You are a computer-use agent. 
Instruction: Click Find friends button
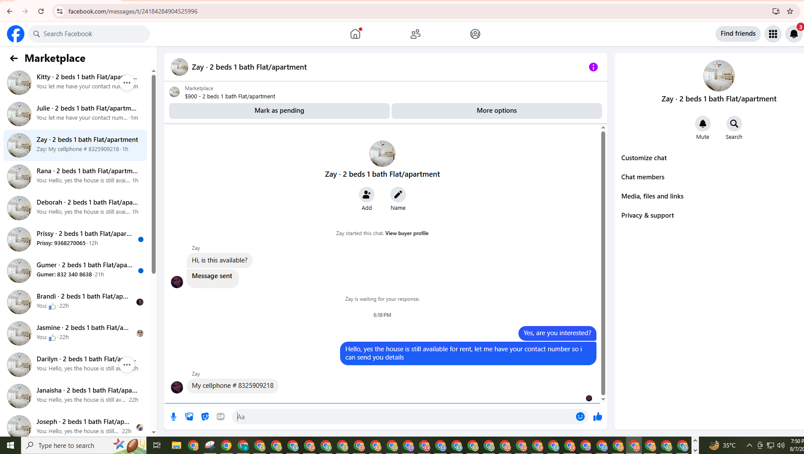[x=738, y=34]
